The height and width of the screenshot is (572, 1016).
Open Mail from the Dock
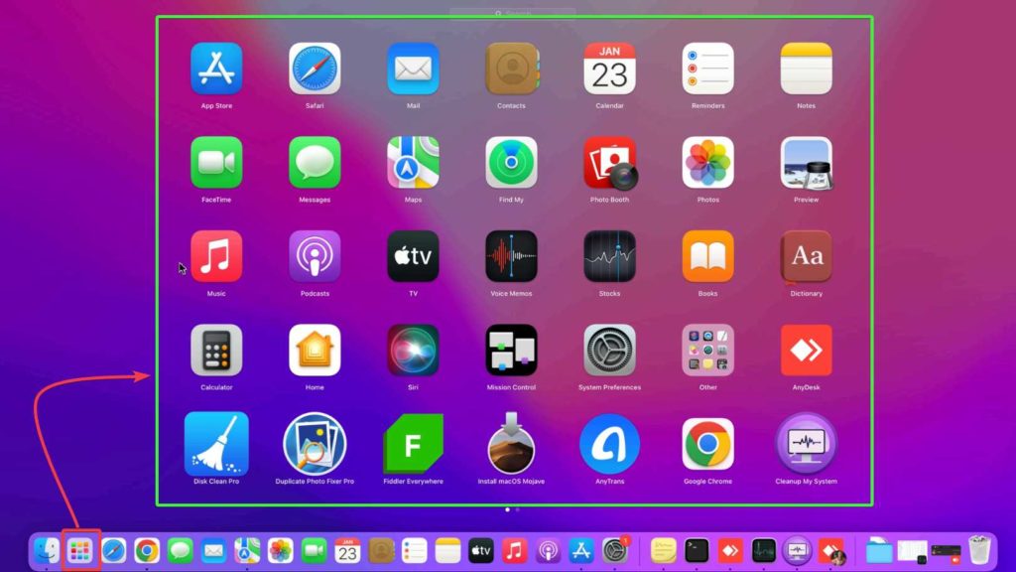(x=214, y=551)
